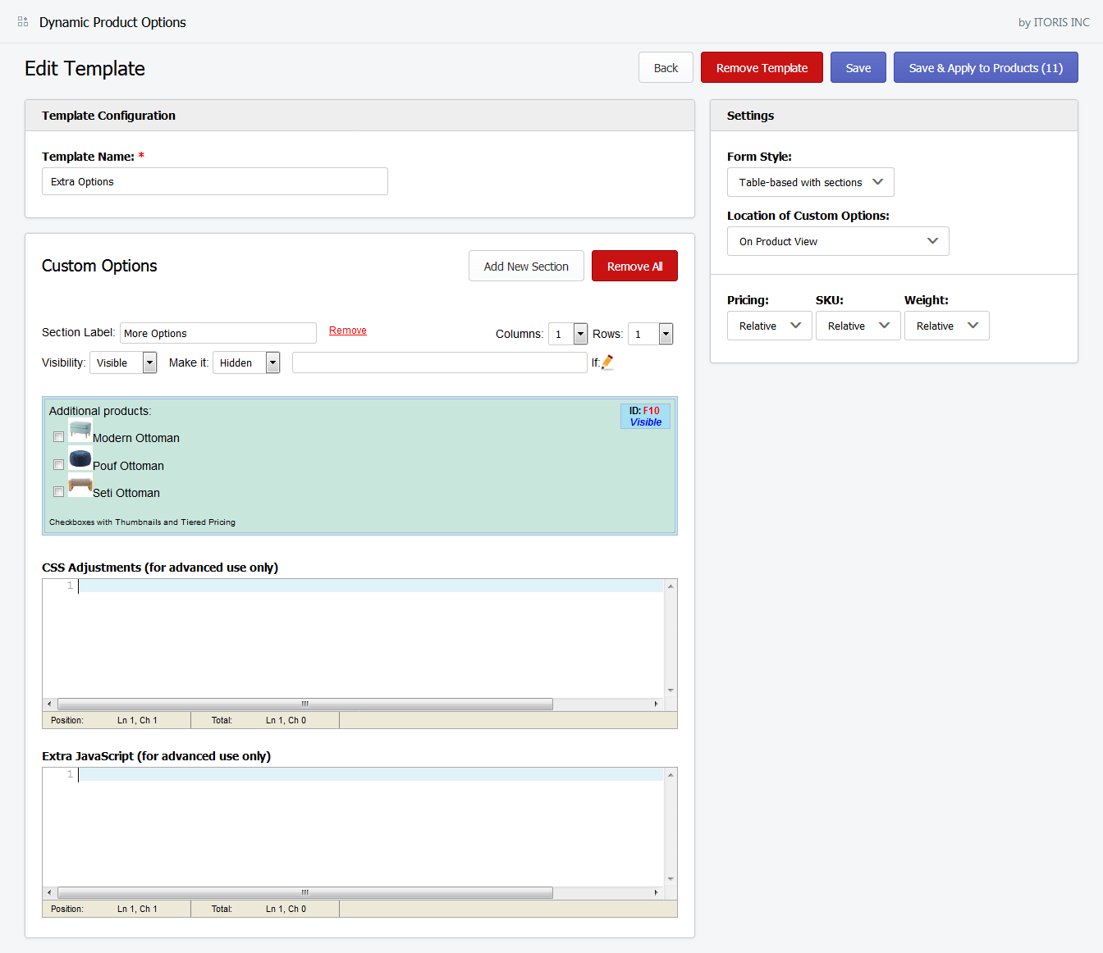Click CSS editor scroll-right arrow
Screen dimensions: 1103x953
[656, 704]
